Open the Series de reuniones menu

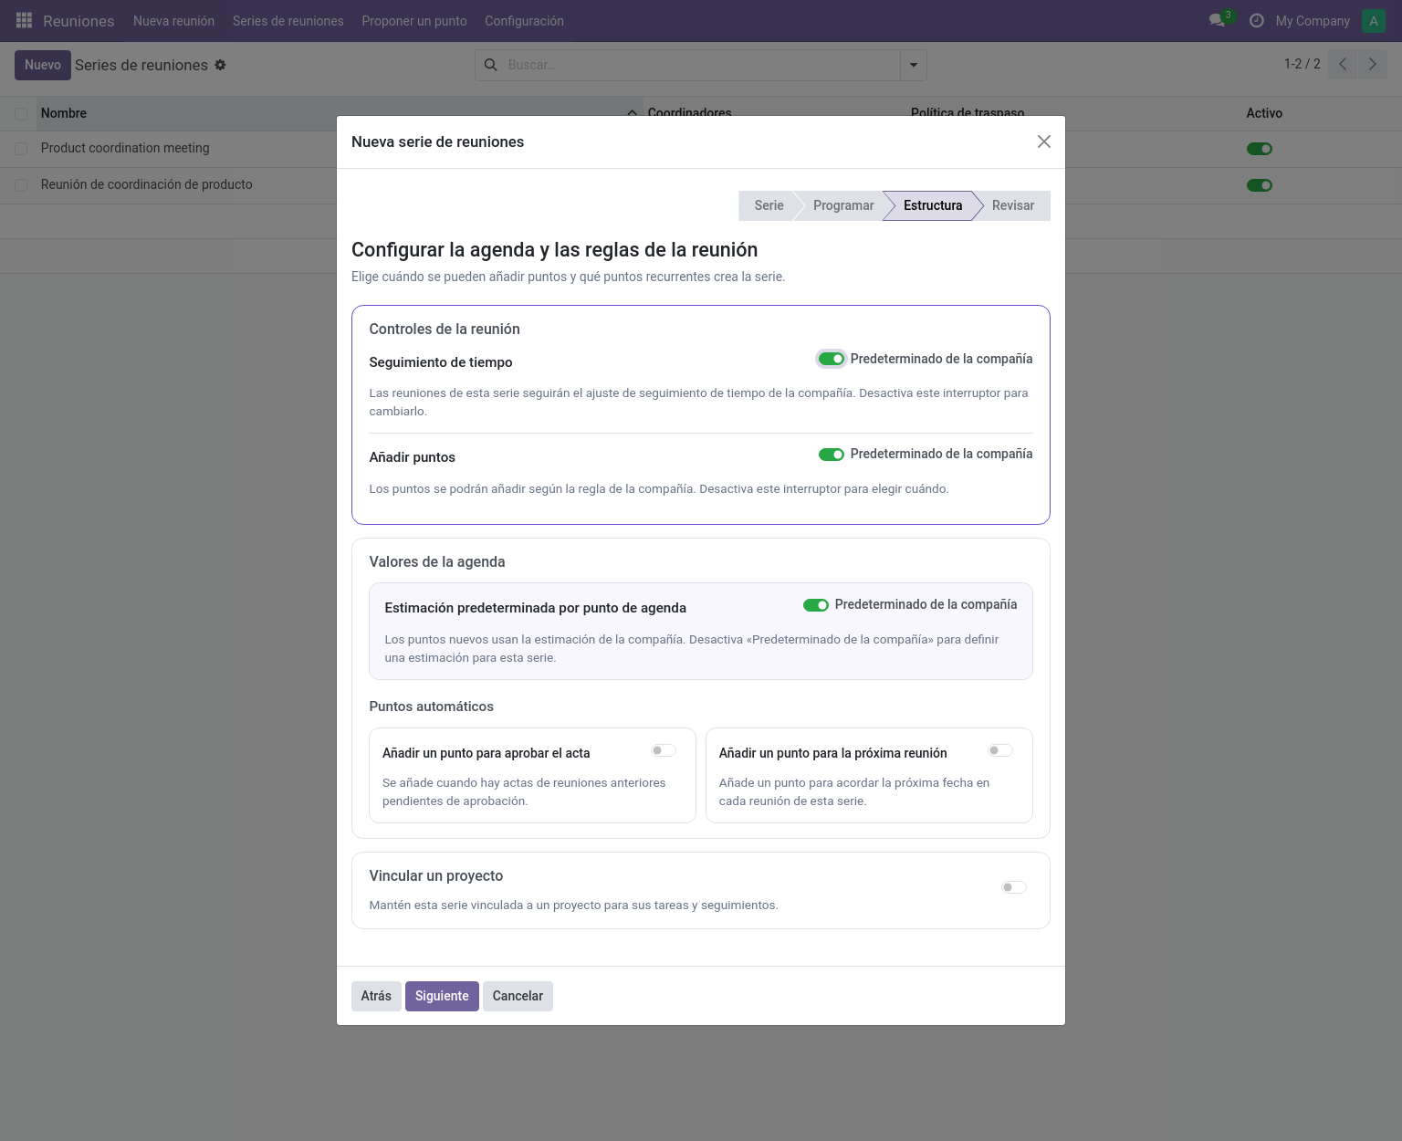[288, 21]
